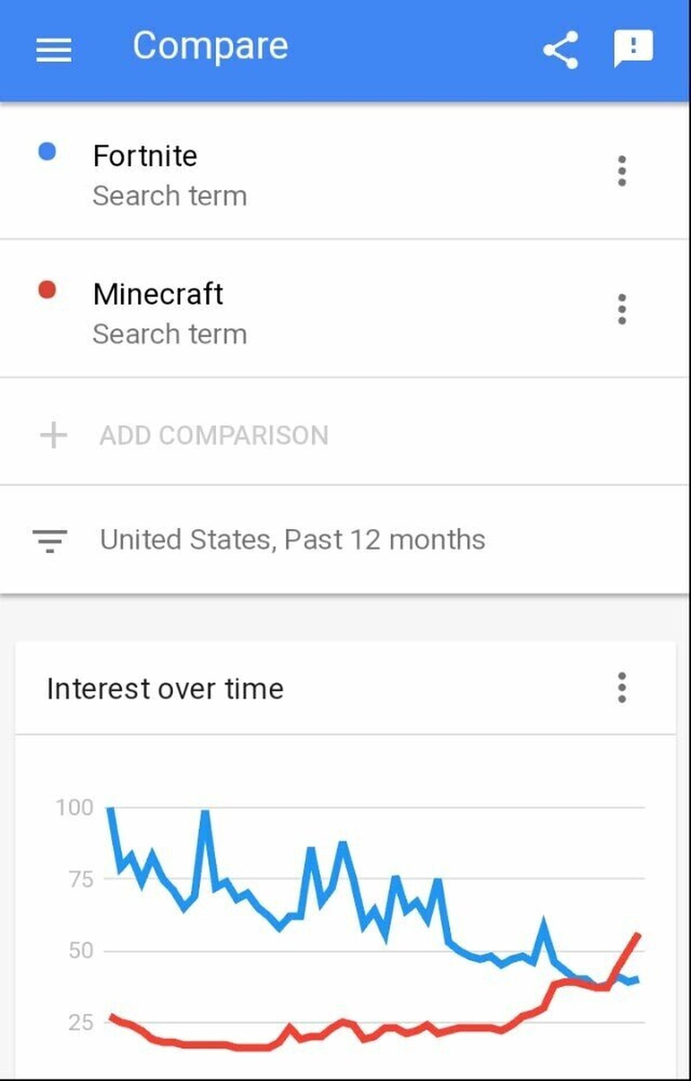The height and width of the screenshot is (1081, 691).
Task: Open the Fortnite term three-dot menu
Action: (x=621, y=171)
